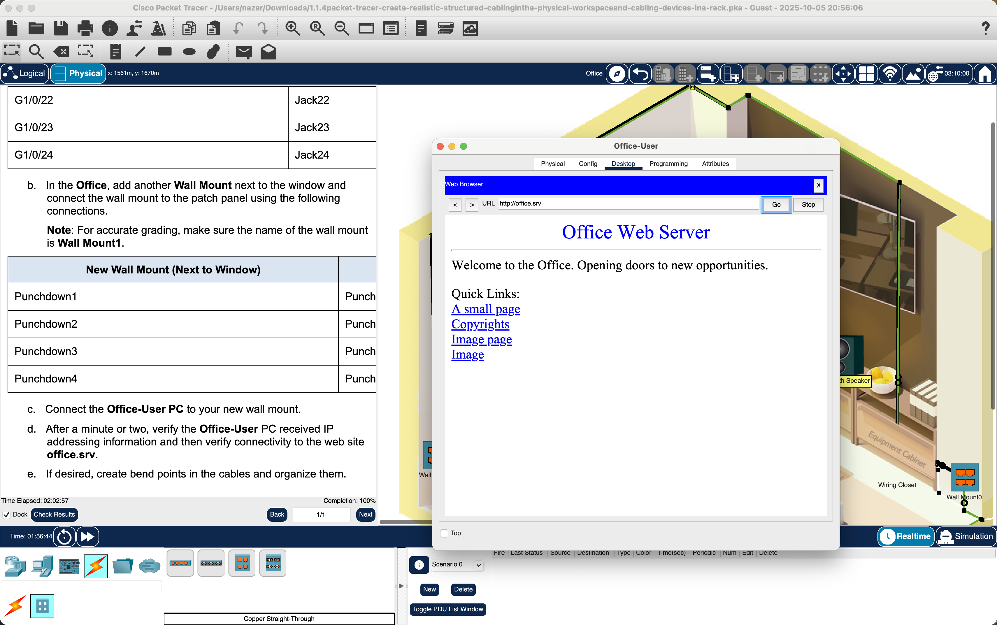Image resolution: width=997 pixels, height=625 pixels.
Task: Open the Attributes tab in Office-User
Action: click(715, 164)
